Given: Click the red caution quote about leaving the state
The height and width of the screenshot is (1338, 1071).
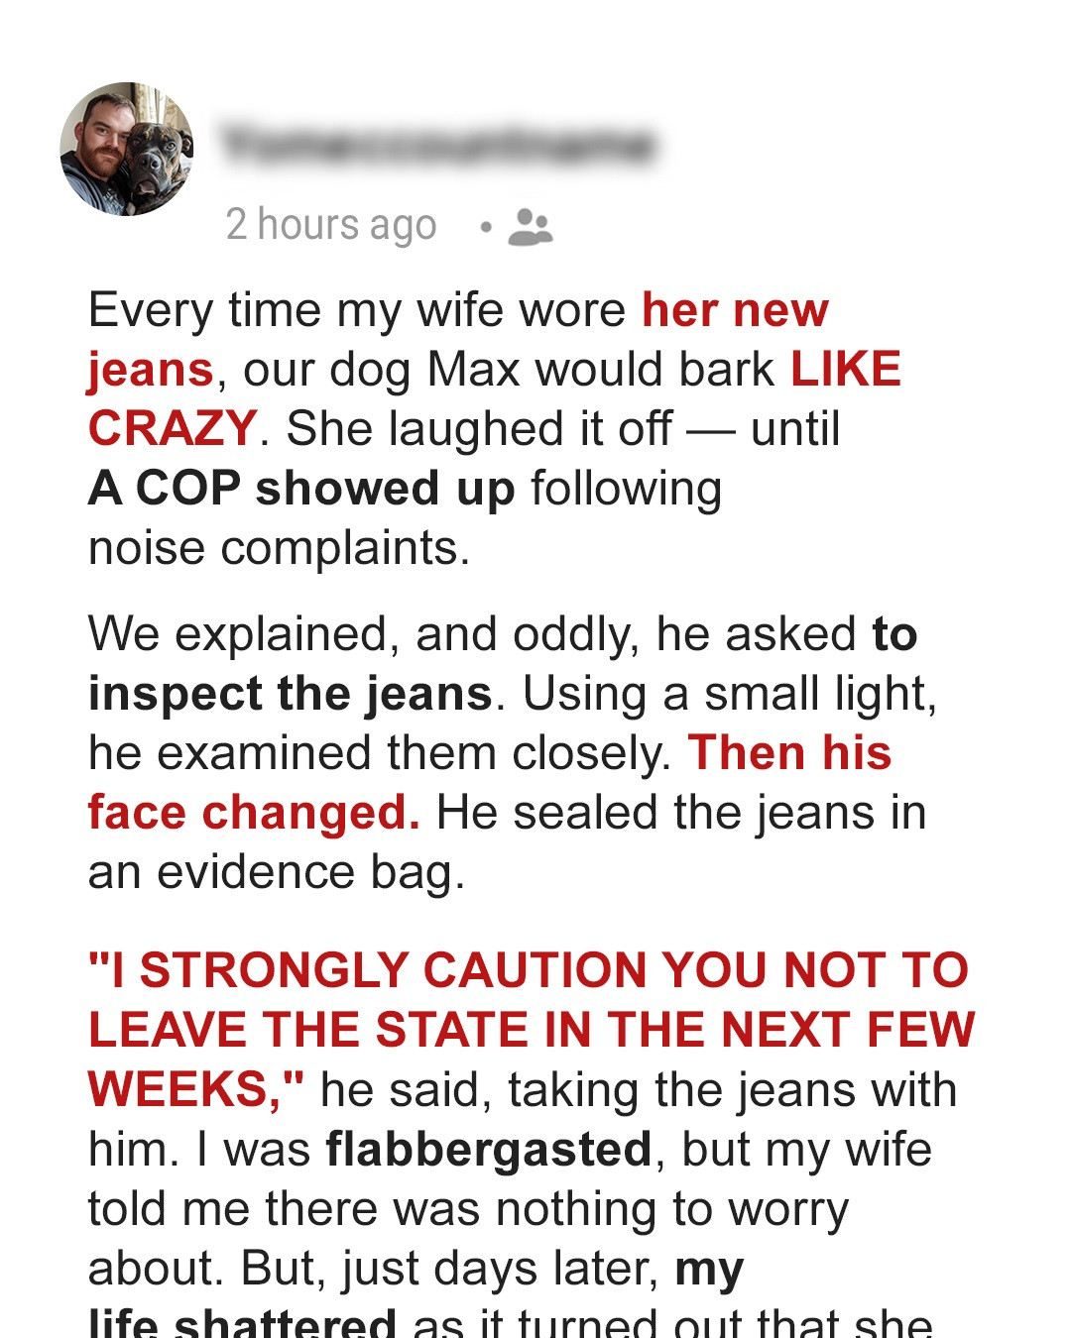Looking at the screenshot, I should click(526, 1001).
